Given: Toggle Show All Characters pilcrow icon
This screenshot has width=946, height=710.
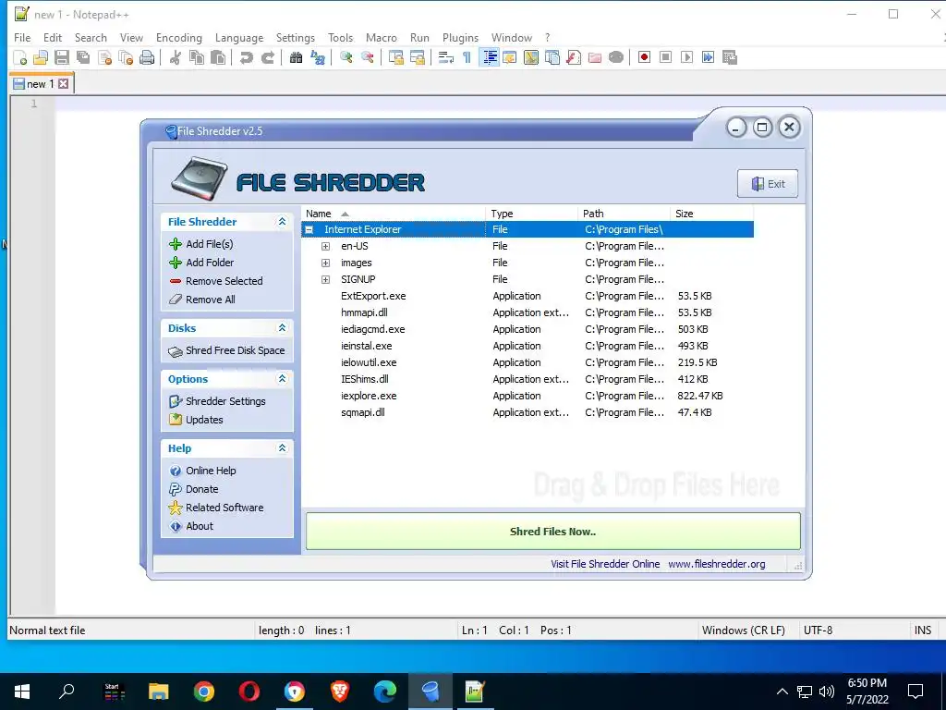Looking at the screenshot, I should [467, 57].
